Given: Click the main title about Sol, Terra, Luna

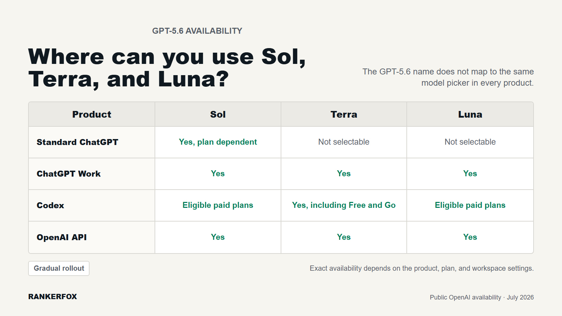Looking at the screenshot, I should (x=167, y=68).
